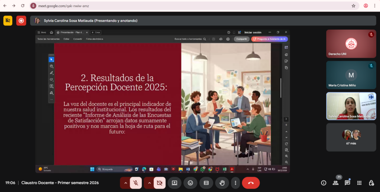Unmute the microphone in Meet
This screenshot has width=380, height=192.
136,183
